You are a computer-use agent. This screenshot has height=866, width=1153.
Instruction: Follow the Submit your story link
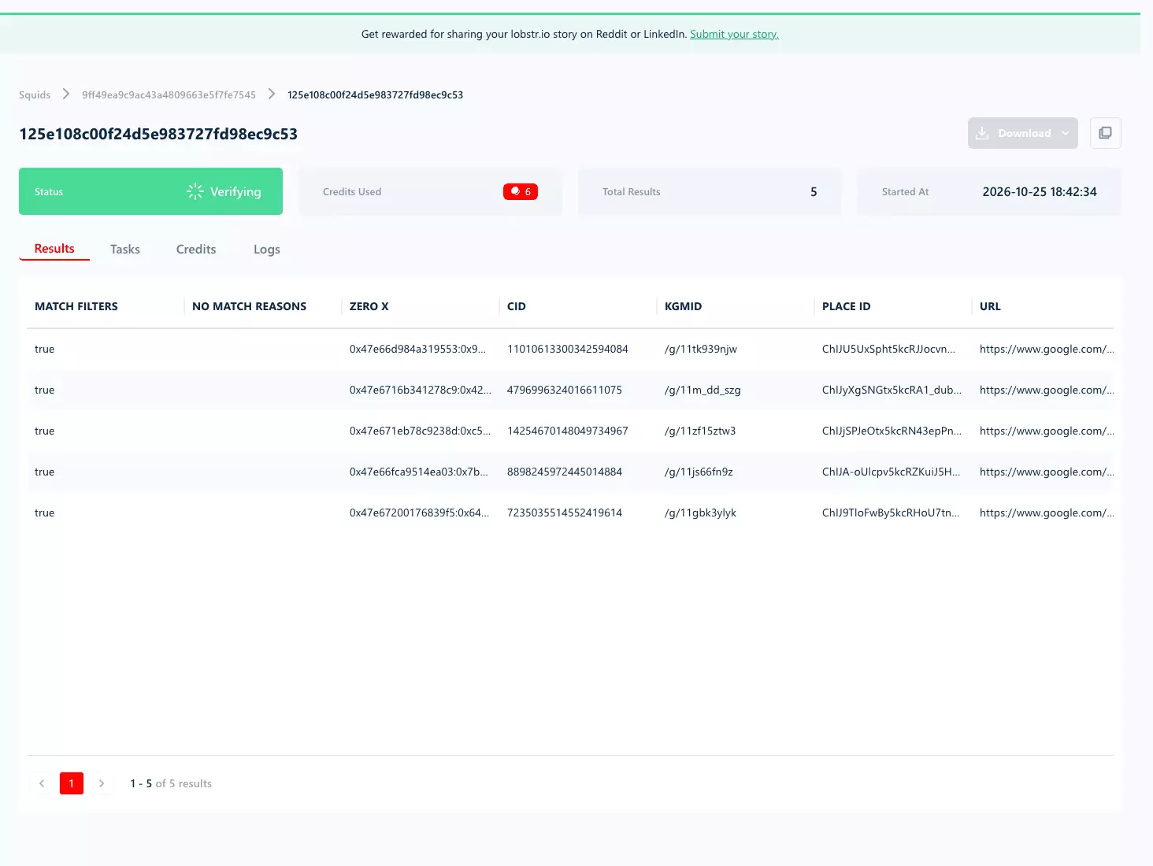coord(734,34)
